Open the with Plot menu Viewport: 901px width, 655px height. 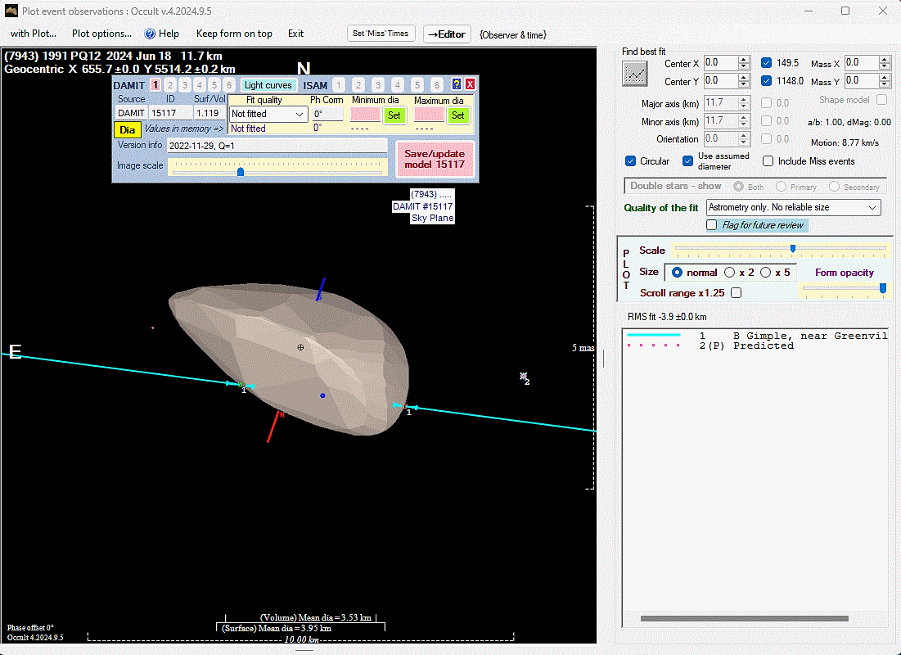[x=34, y=34]
